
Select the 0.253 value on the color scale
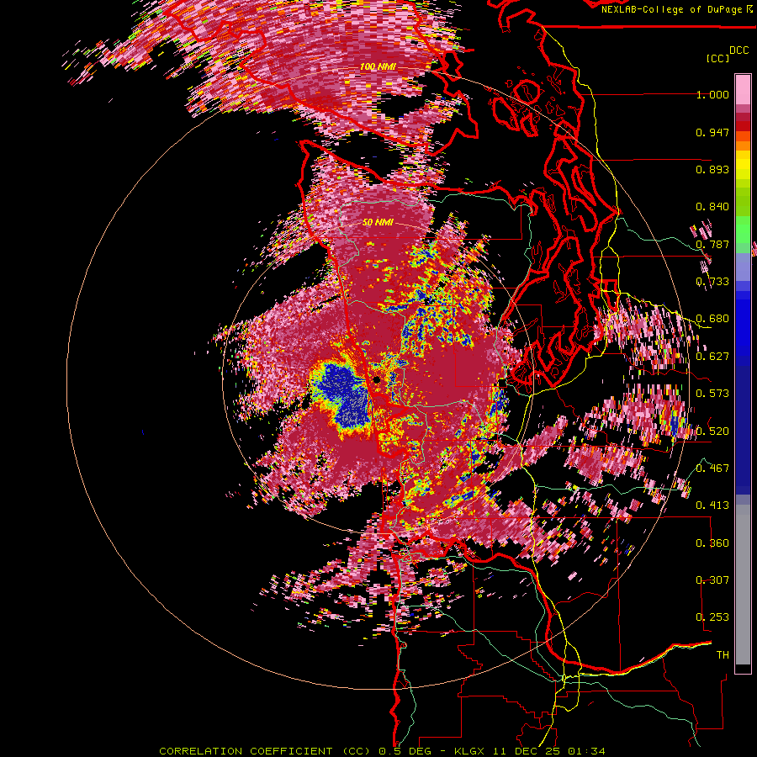tap(712, 617)
